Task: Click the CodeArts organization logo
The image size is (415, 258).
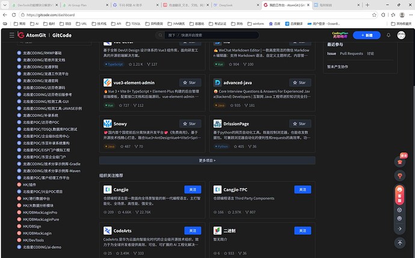Action: pyautogui.click(x=108, y=230)
